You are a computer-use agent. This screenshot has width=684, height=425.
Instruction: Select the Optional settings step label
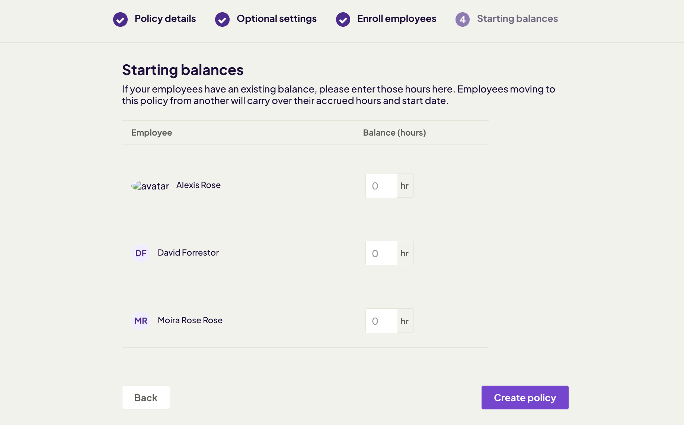(x=277, y=19)
